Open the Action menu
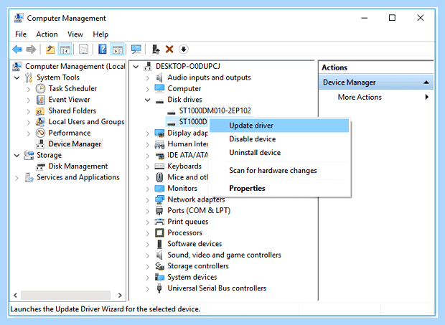Image resolution: width=445 pixels, height=325 pixels. (47, 34)
